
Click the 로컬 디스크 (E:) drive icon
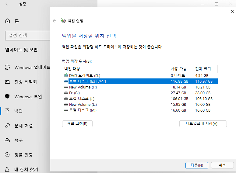click(x=66, y=81)
